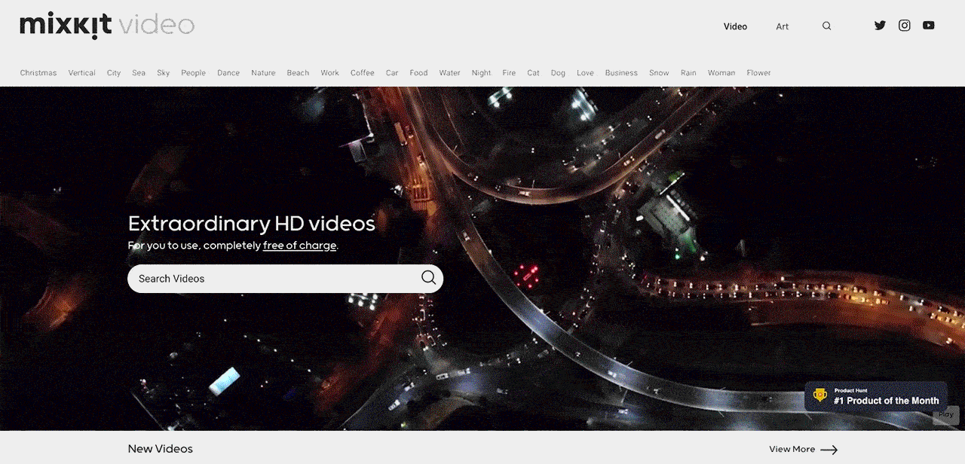Open the Mixkit YouTube channel icon

click(x=929, y=26)
